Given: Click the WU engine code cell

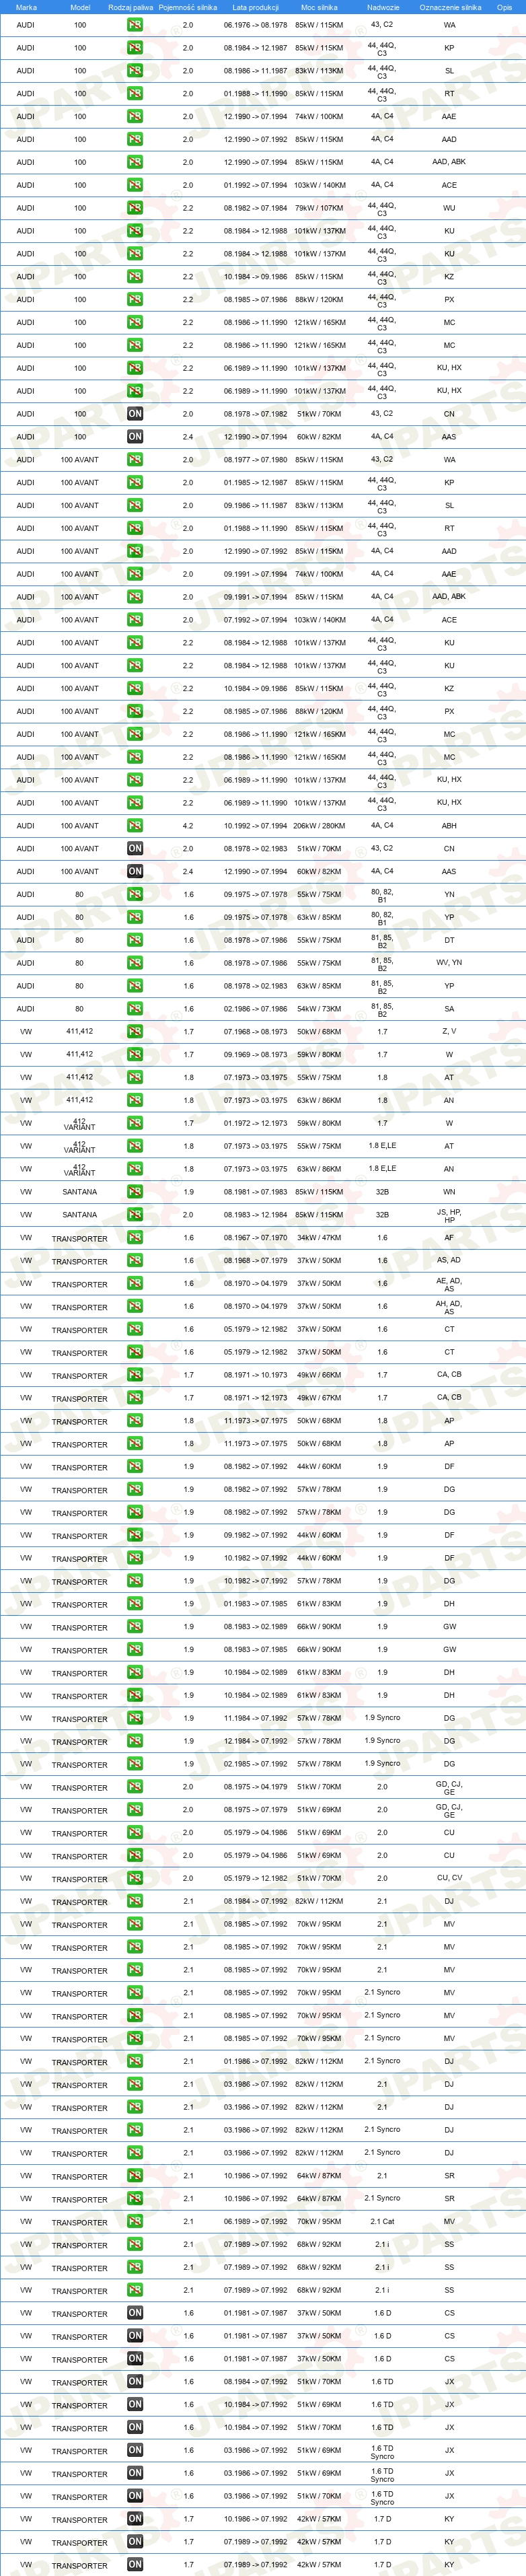Looking at the screenshot, I should pyautogui.click(x=449, y=208).
